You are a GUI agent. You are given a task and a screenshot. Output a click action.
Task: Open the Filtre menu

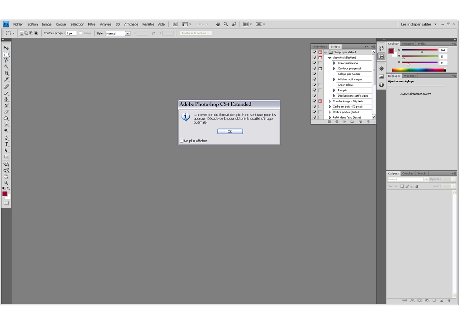click(x=91, y=24)
